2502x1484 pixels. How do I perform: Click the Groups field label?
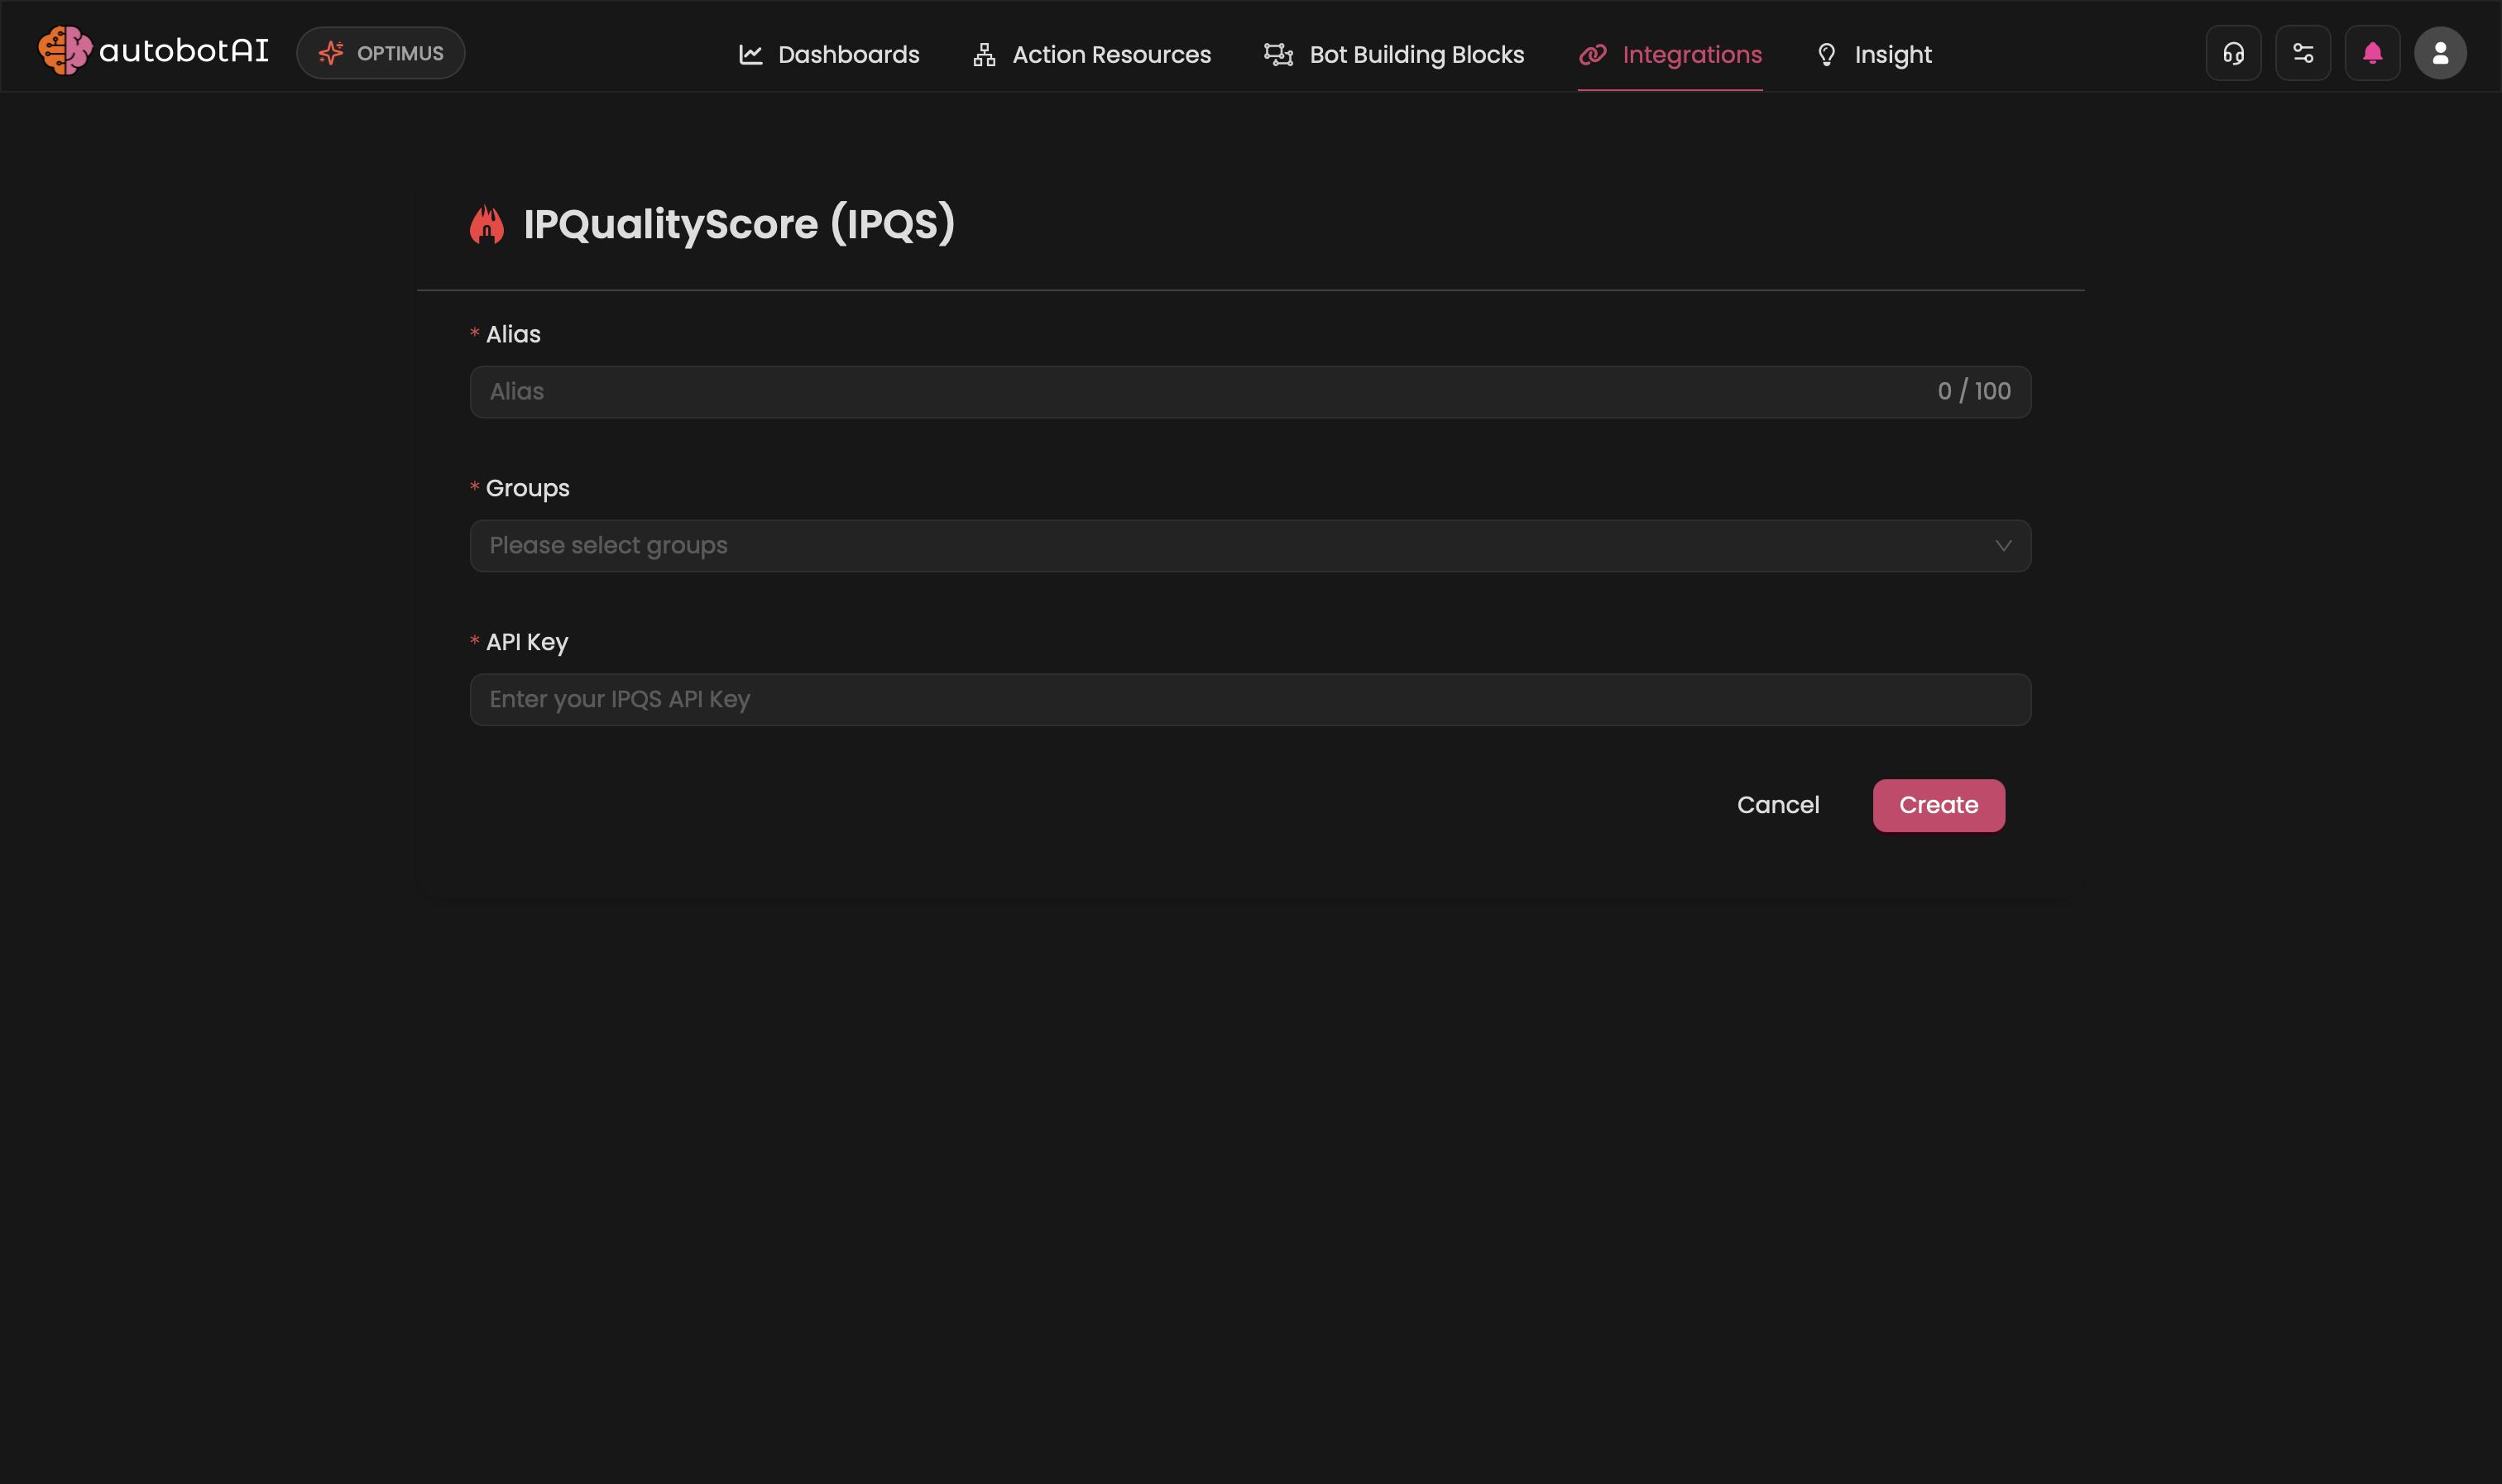(527, 489)
